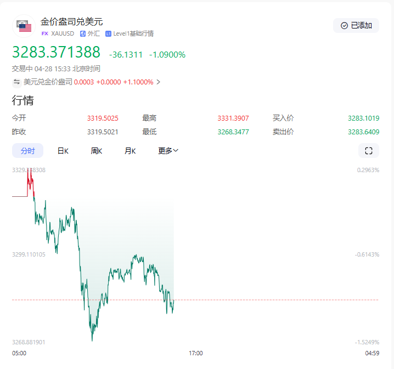
Task: Click the 3299.110105 axis label
Action: [29, 254]
